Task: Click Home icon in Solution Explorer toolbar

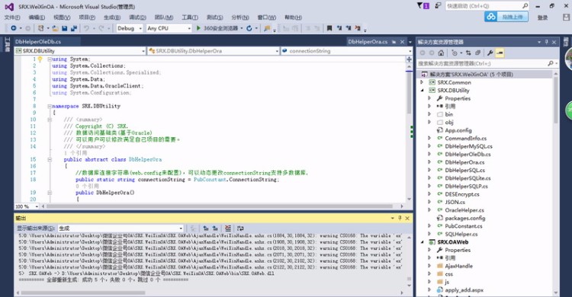Action: [441, 53]
